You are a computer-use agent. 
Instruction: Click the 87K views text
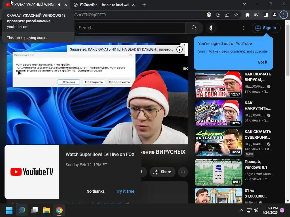(252, 92)
